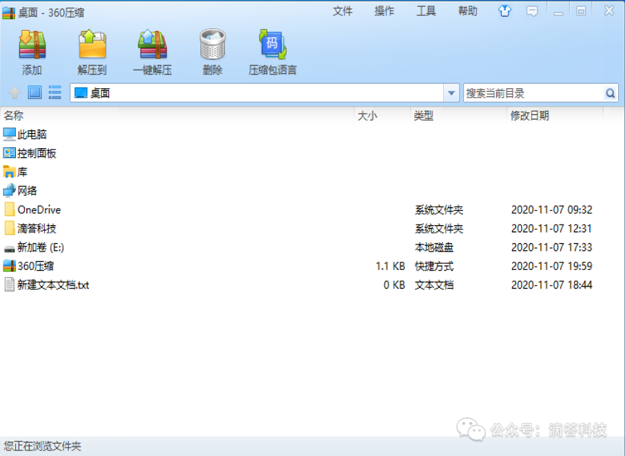
Task: Select the 360压缩 shortcut icon
Action: click(9, 265)
